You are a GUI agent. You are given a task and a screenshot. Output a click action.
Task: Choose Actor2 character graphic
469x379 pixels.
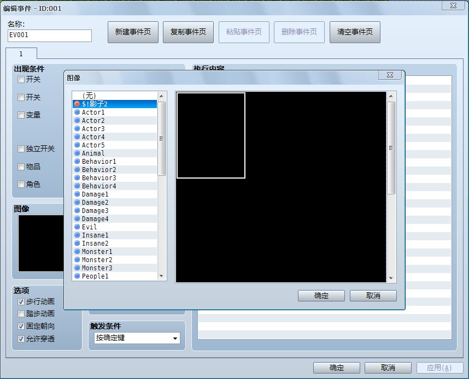(x=115, y=121)
